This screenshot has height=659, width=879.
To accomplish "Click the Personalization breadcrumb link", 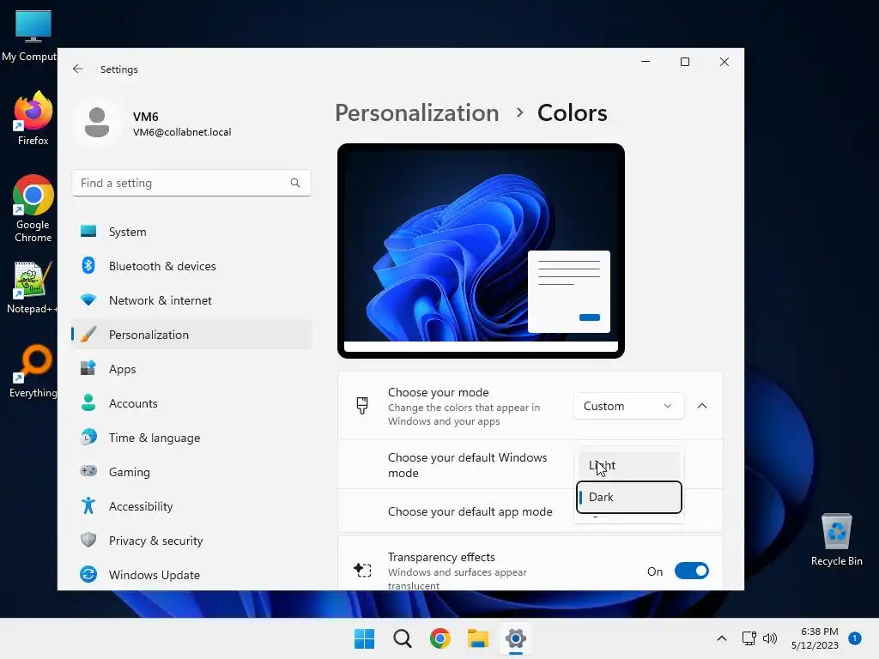I will [x=417, y=112].
